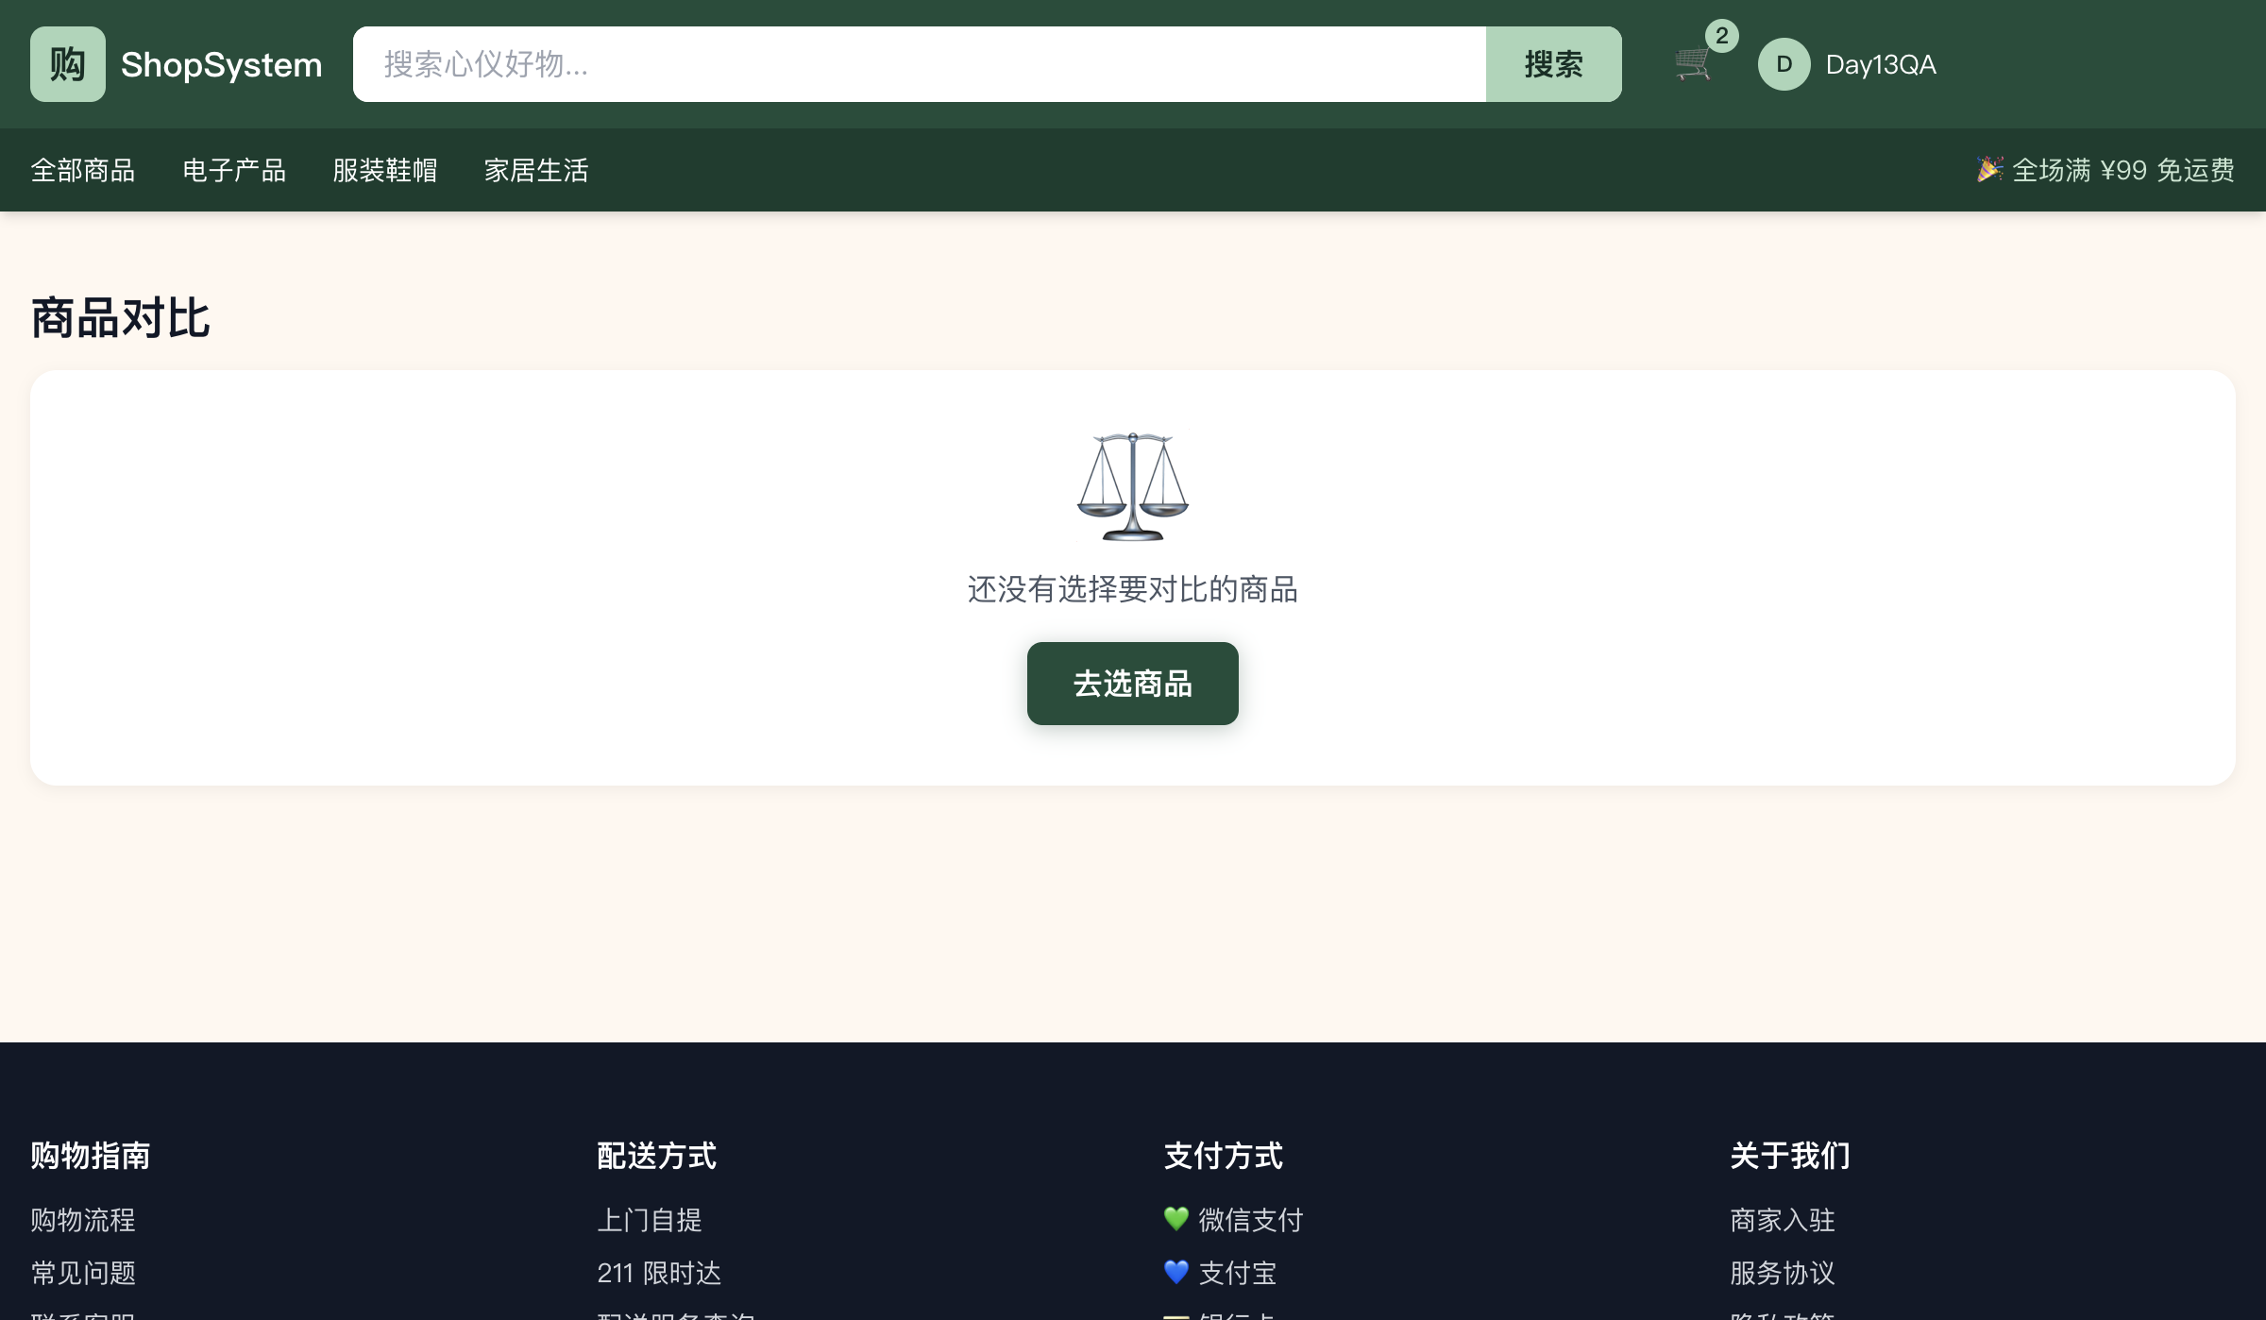Focus the 搜索心仪好物 search field
Image resolution: width=2266 pixels, height=1320 pixels.
pos(920,64)
